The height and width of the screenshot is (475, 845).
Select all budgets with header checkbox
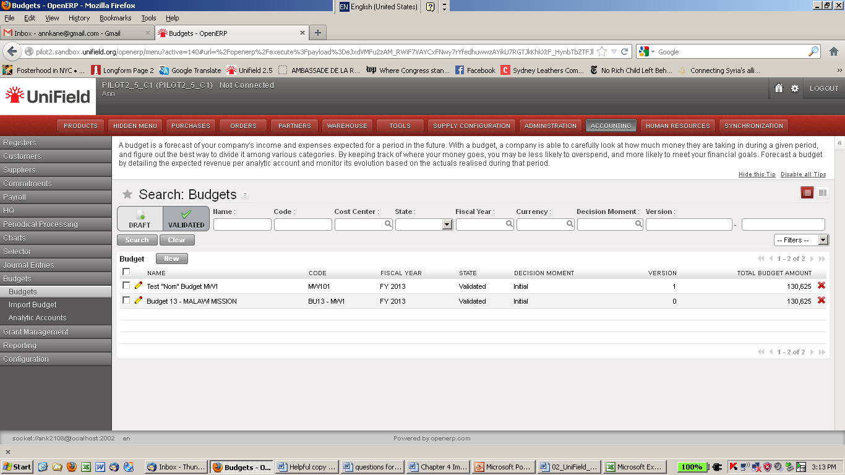click(x=126, y=272)
